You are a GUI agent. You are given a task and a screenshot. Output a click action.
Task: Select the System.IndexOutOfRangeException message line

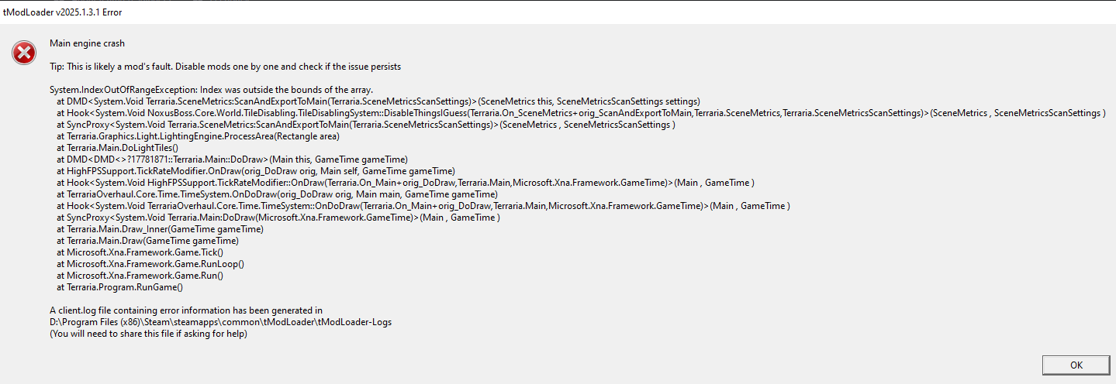[211, 90]
